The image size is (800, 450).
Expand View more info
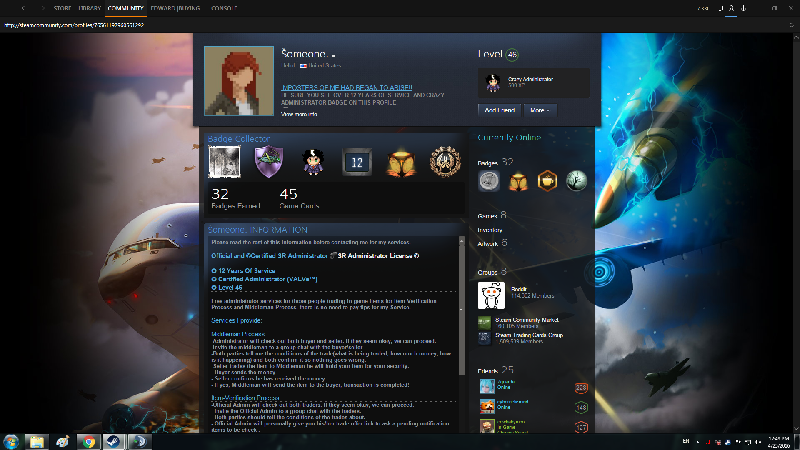point(299,114)
